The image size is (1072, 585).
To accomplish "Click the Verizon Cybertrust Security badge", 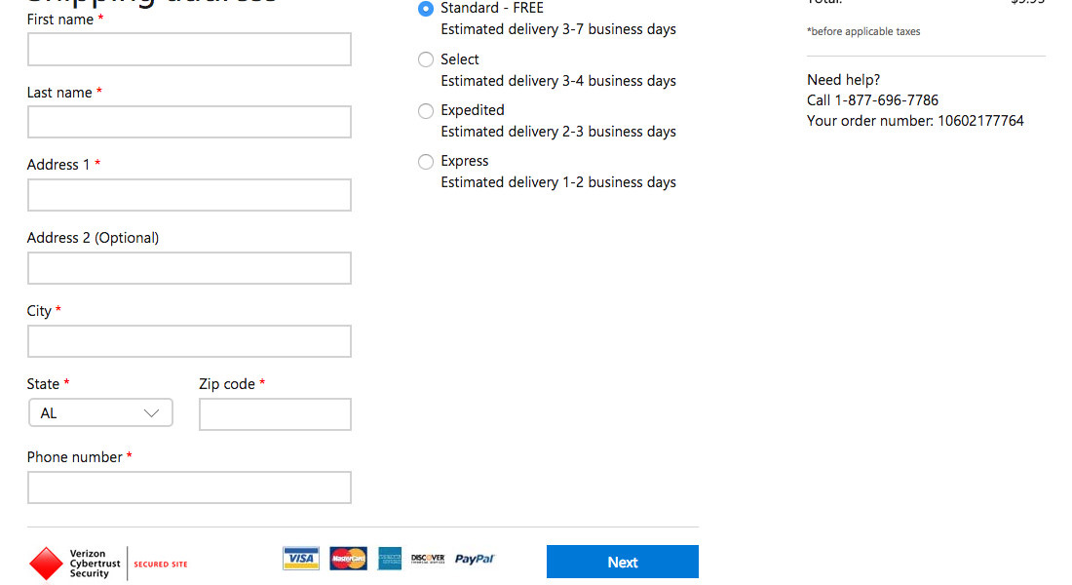I will (x=107, y=564).
